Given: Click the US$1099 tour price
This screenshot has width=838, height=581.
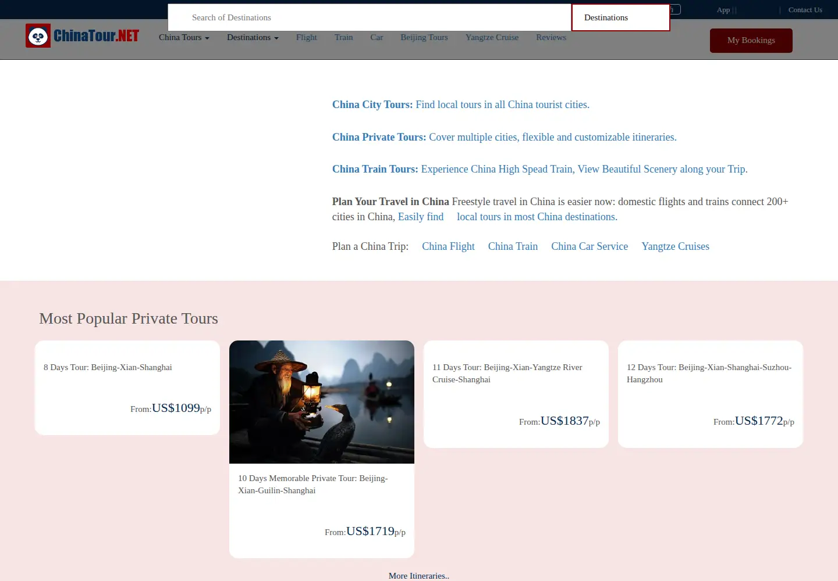Looking at the screenshot, I should [x=176, y=408].
